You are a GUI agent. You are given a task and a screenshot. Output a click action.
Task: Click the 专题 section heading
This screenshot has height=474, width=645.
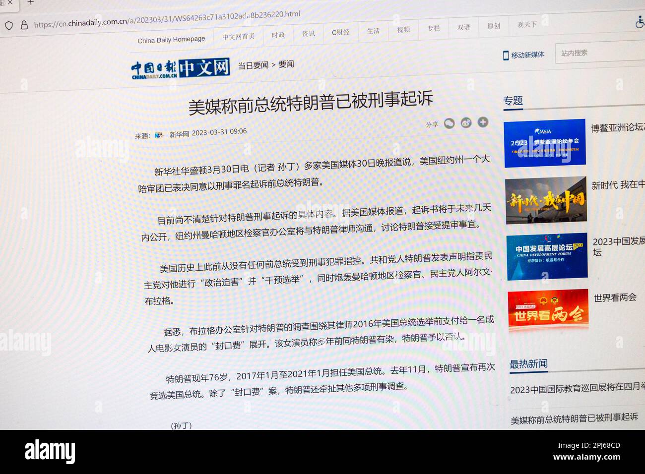513,101
